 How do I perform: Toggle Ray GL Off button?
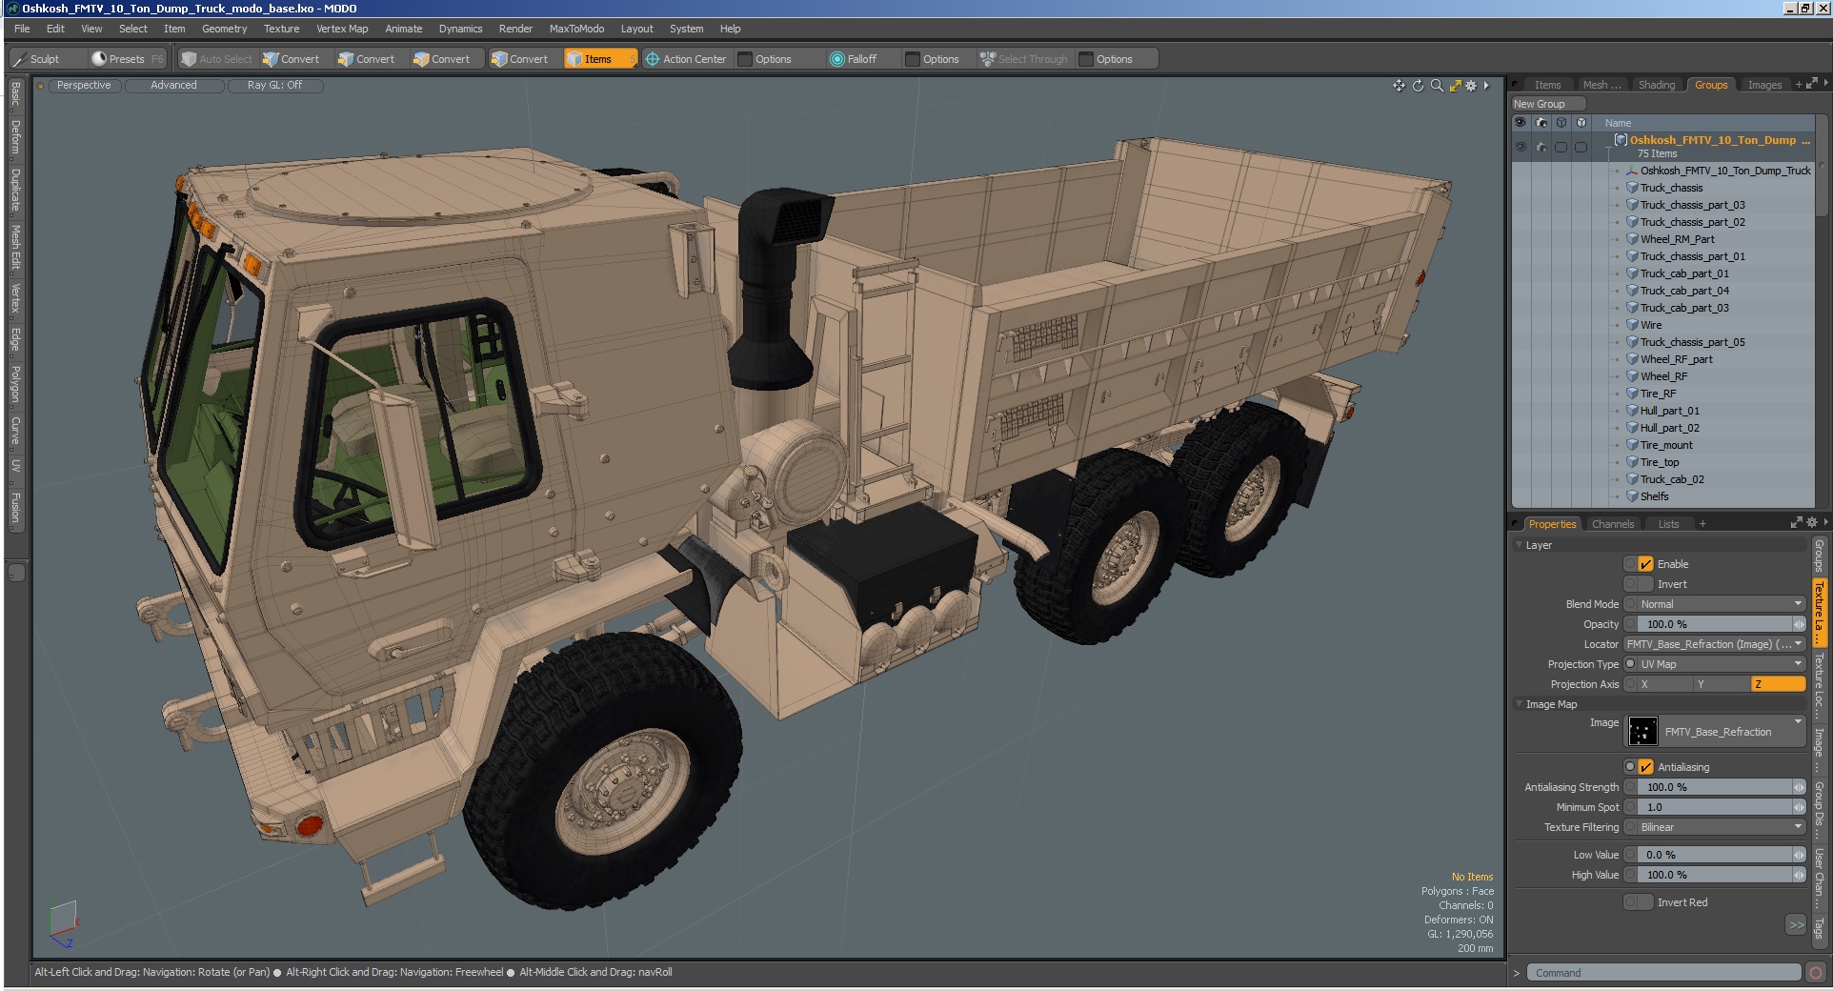pyautogui.click(x=275, y=85)
